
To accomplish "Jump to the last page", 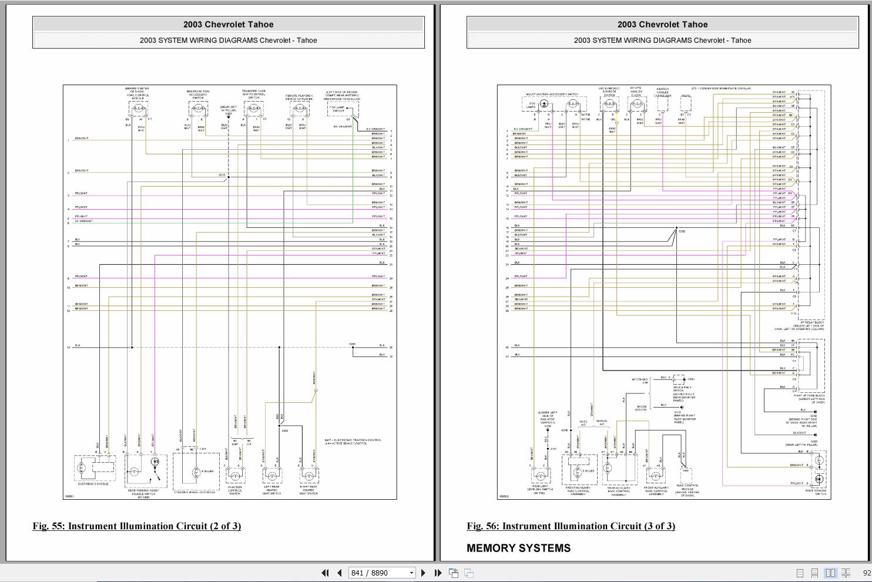I will 438,573.
